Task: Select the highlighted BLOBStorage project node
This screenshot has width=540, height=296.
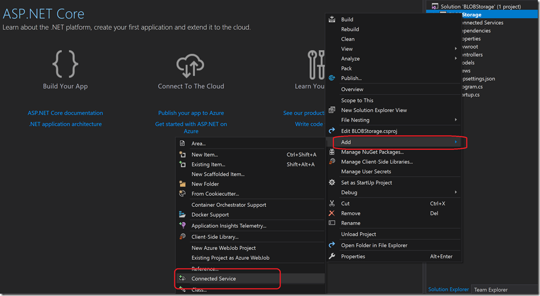Action: 482,14
